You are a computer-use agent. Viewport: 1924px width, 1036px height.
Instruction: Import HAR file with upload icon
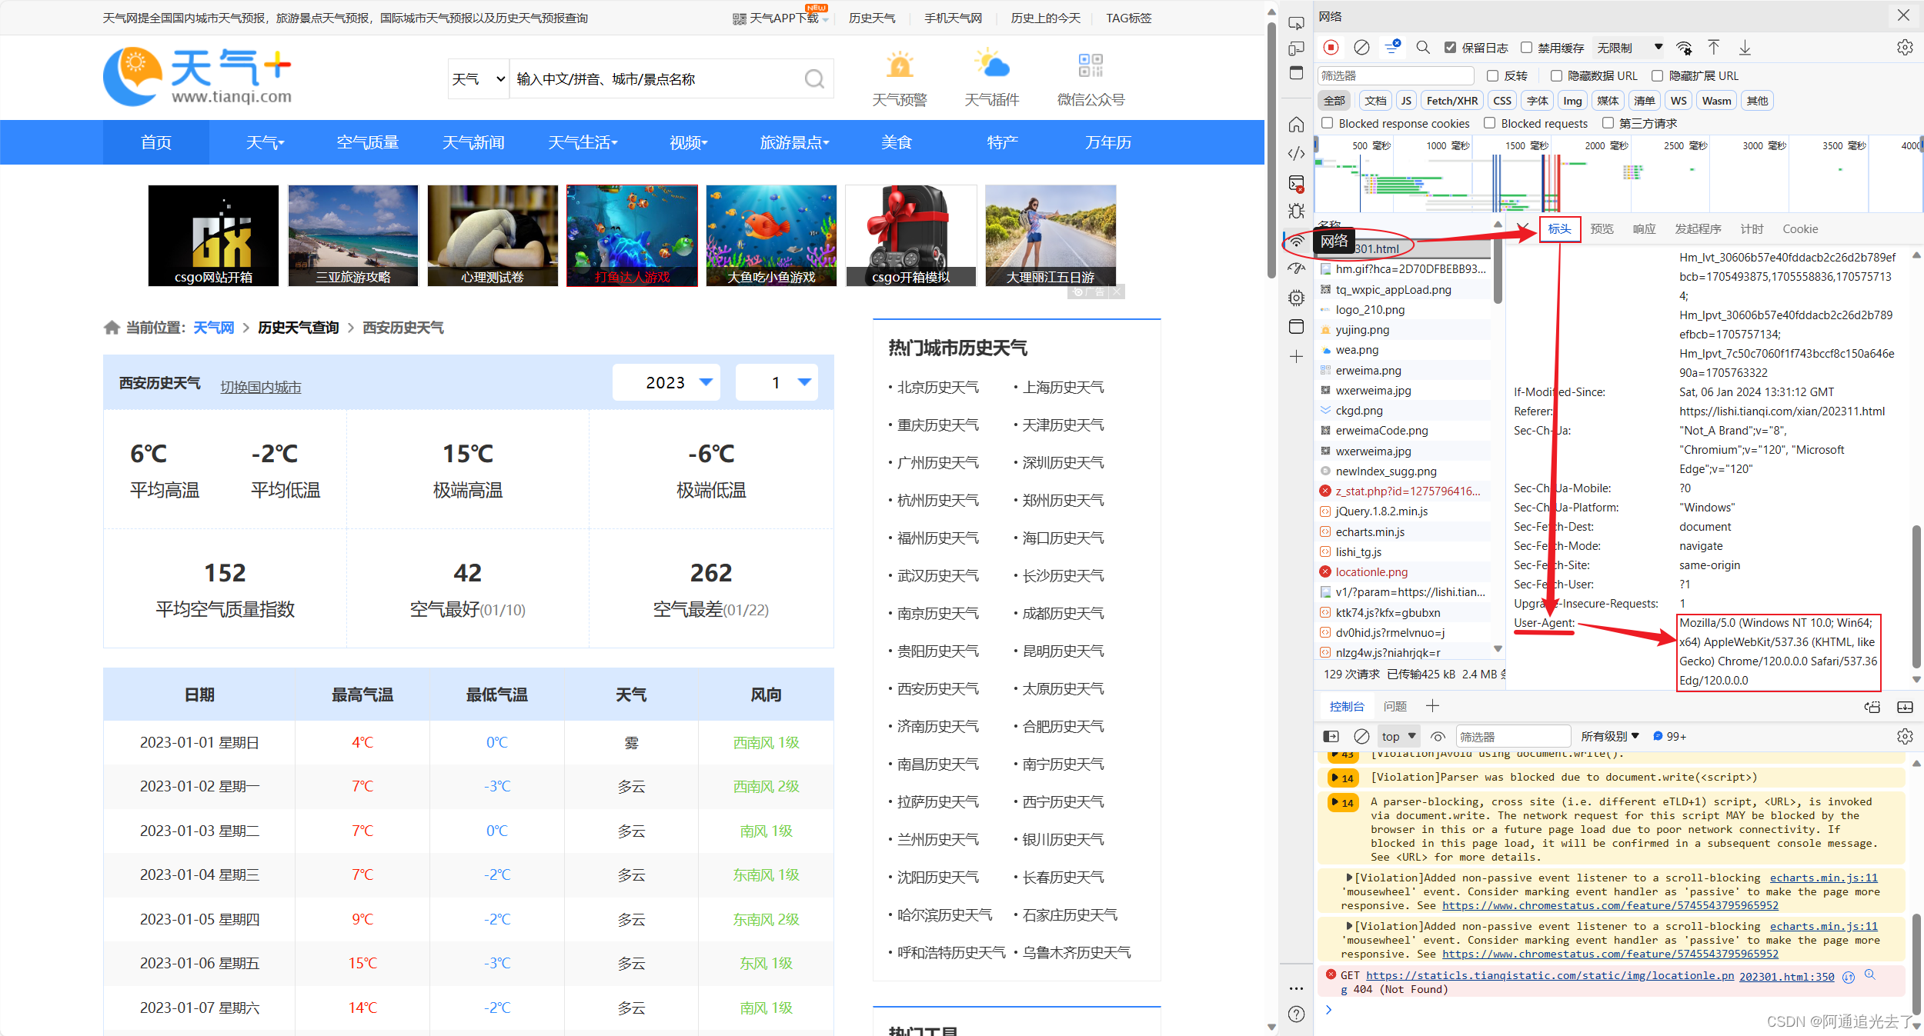pyautogui.click(x=1714, y=47)
